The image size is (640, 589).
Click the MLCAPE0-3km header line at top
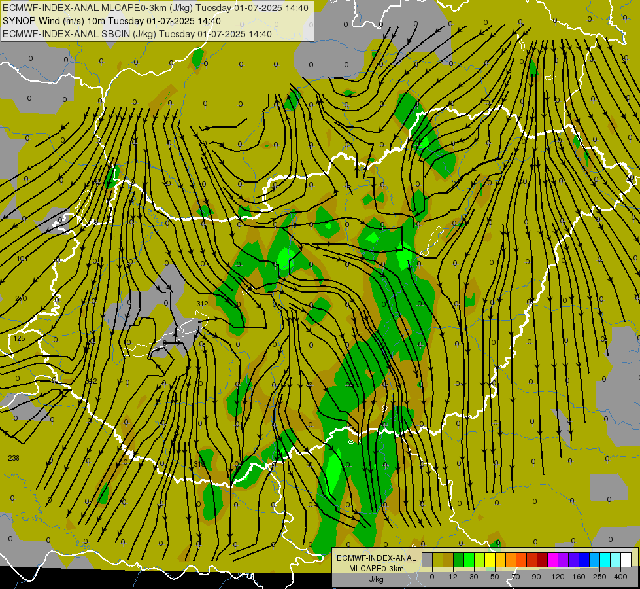point(156,8)
